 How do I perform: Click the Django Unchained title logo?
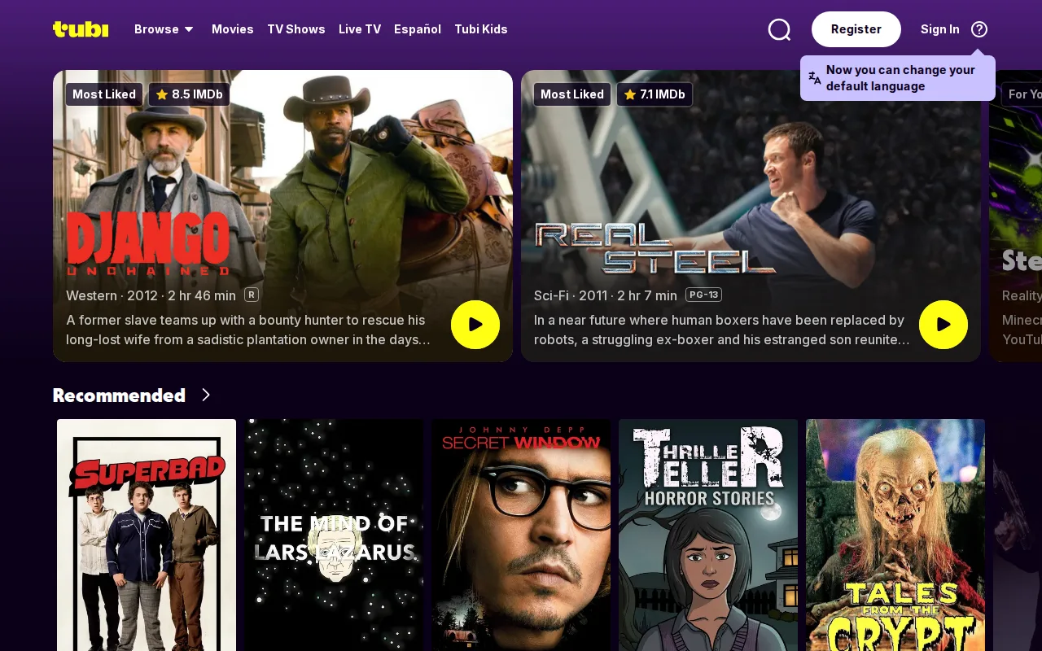pyautogui.click(x=148, y=243)
